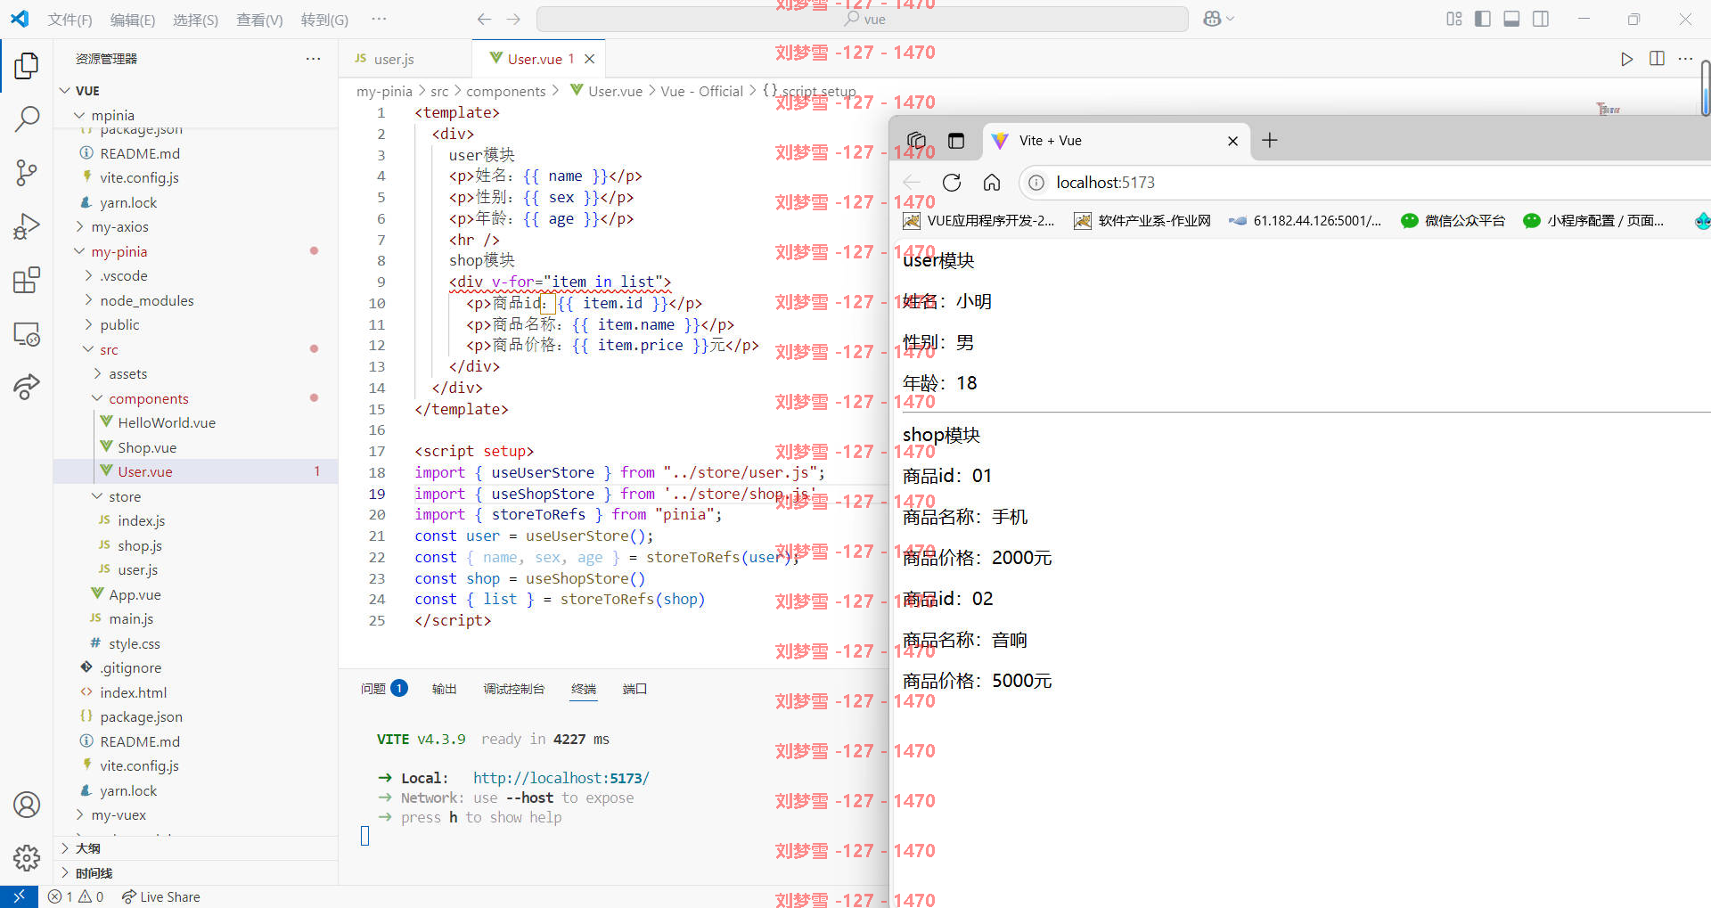Click the editor vertical scrollbar

click(1705, 89)
